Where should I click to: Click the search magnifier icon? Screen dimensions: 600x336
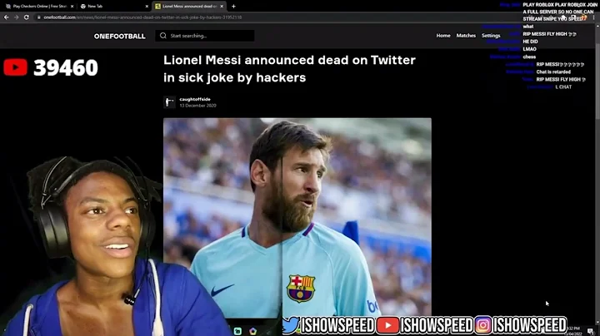(x=163, y=36)
